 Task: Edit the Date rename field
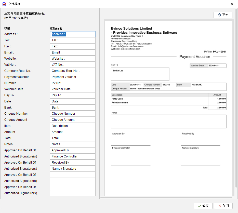[73, 101]
